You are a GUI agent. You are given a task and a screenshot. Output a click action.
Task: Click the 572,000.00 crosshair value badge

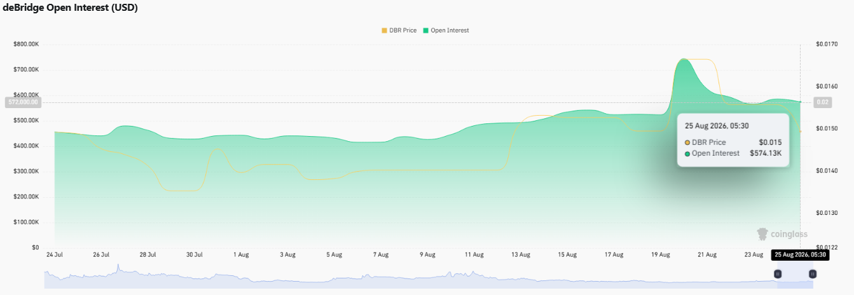[23, 102]
